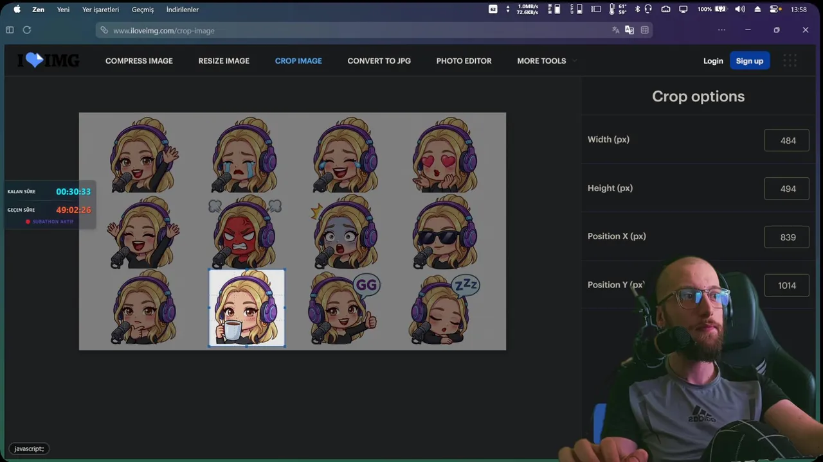Click the Width (px) input field
The height and width of the screenshot is (462, 823).
[787, 141]
